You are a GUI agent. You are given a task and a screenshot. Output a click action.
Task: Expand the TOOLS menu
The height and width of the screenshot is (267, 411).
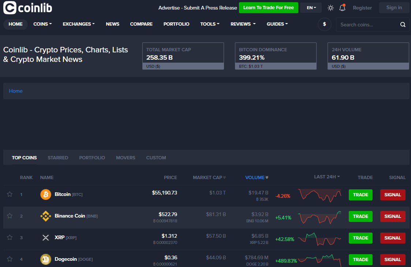210,24
